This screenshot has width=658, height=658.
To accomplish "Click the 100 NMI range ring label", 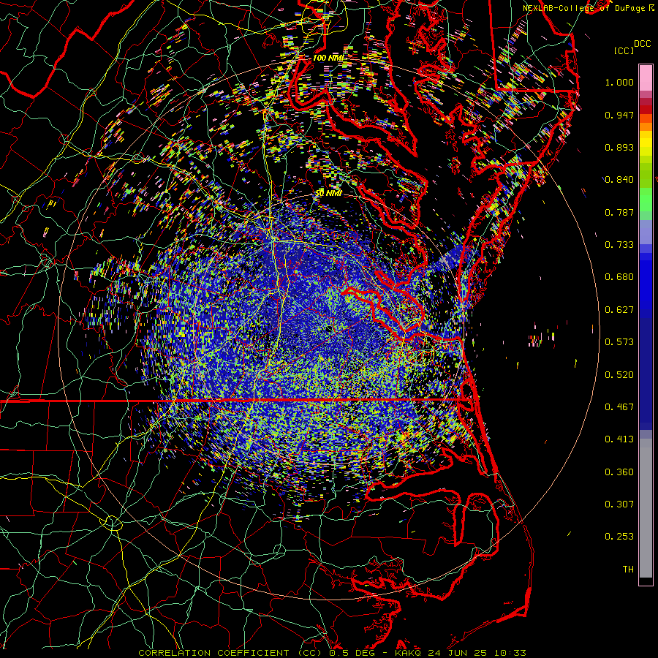I will click(328, 58).
